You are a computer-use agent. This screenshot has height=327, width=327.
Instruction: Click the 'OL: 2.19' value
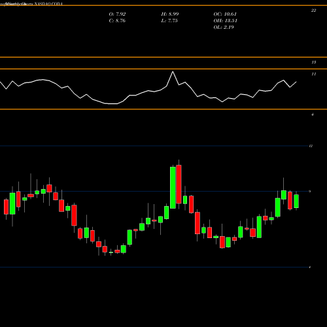click(224, 27)
